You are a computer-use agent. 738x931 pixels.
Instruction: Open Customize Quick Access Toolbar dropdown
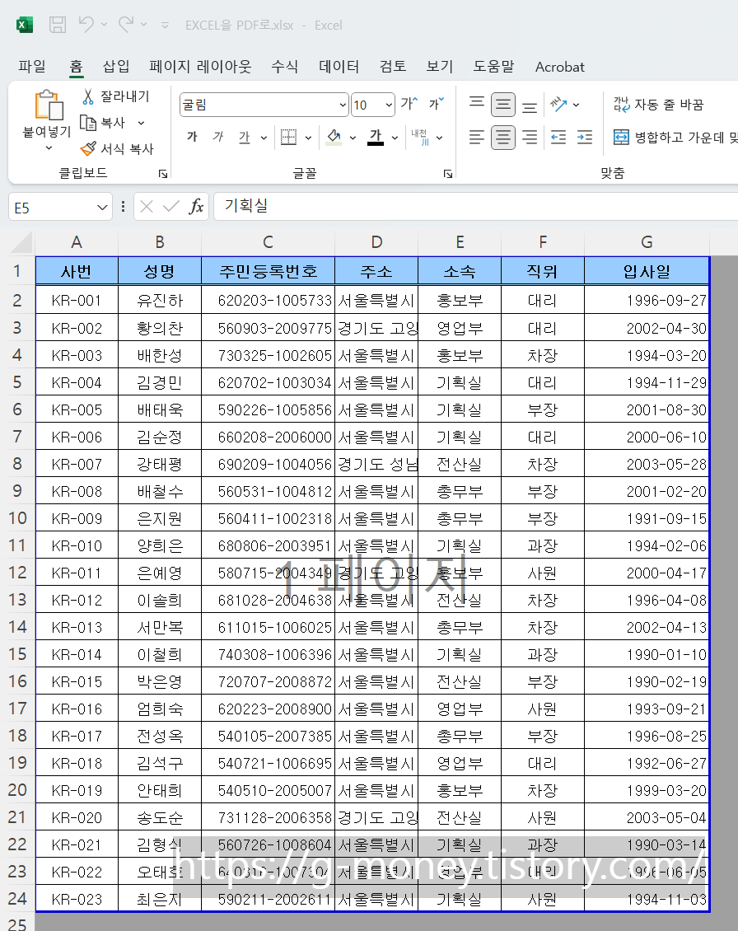165,25
